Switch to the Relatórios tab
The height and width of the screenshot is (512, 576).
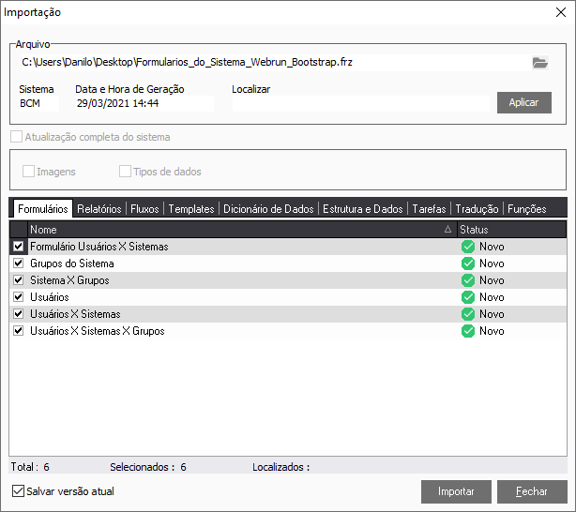[x=99, y=209]
